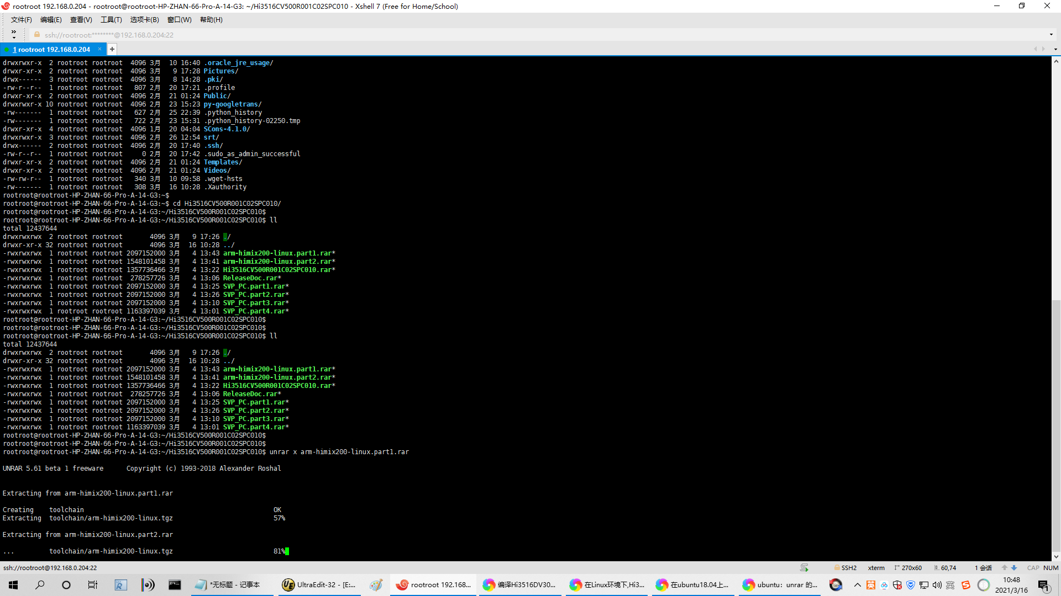Open the tab list dropdown
Screen dimensions: 1061x596
(1055, 49)
